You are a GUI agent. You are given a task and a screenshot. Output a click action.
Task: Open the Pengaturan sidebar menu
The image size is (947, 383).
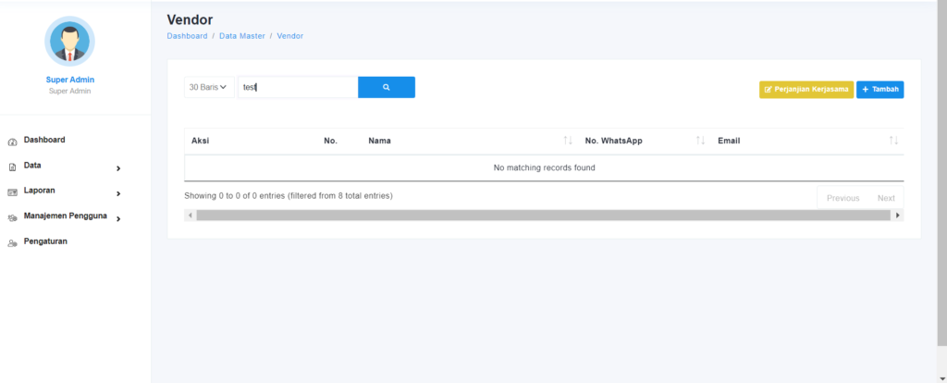coord(45,241)
